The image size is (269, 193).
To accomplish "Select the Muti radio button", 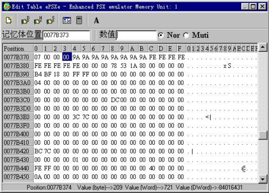I will click(186, 35).
